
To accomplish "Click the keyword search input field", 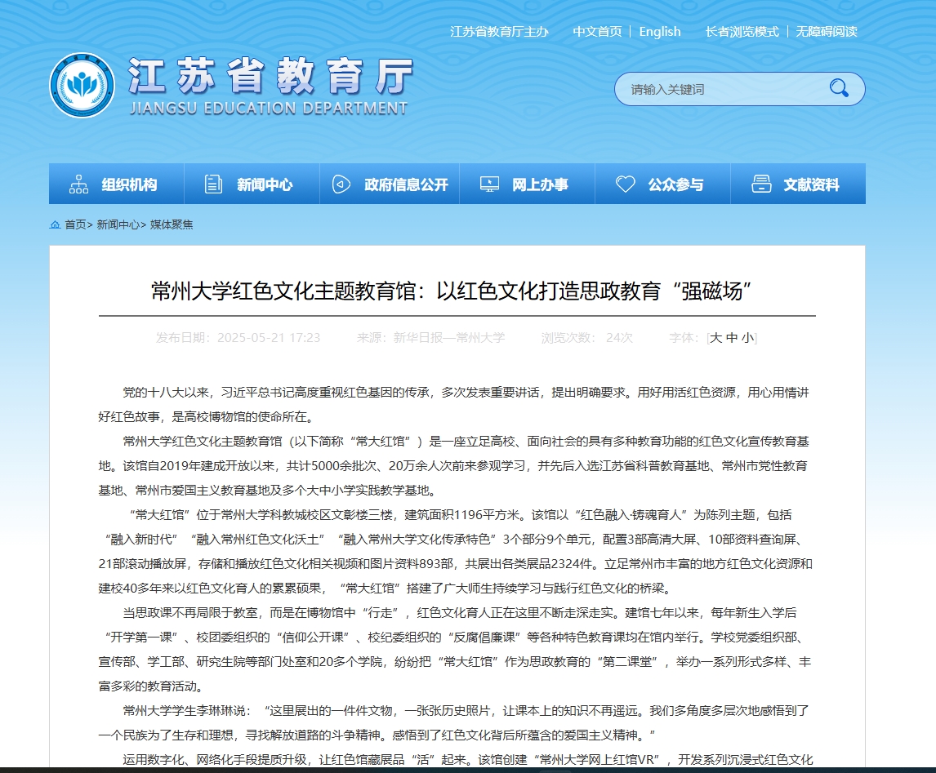I will [x=719, y=89].
